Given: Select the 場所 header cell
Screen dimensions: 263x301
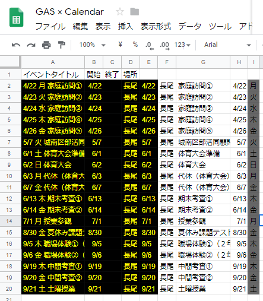Looking at the screenshot, I should coord(131,75).
